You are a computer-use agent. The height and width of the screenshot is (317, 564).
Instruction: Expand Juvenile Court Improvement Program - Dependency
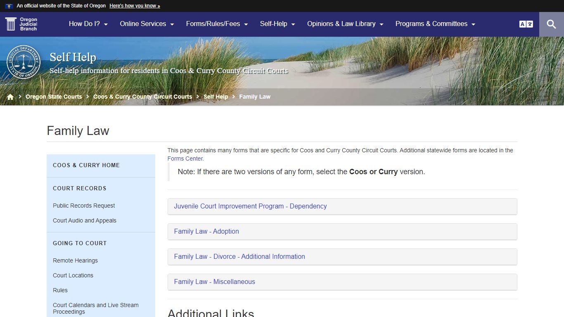point(342,206)
